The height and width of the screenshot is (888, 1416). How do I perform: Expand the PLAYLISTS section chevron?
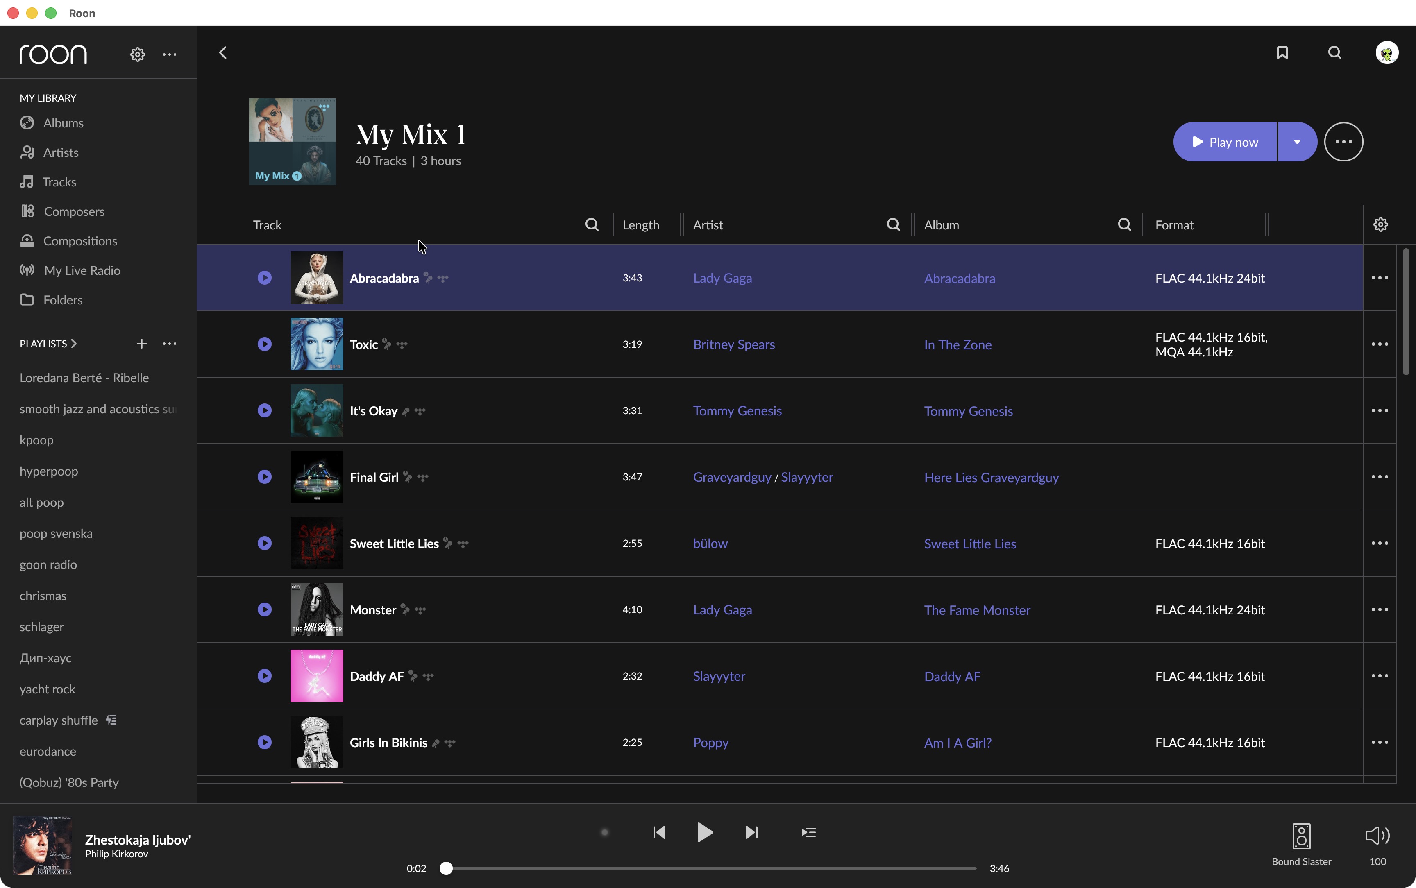click(74, 344)
